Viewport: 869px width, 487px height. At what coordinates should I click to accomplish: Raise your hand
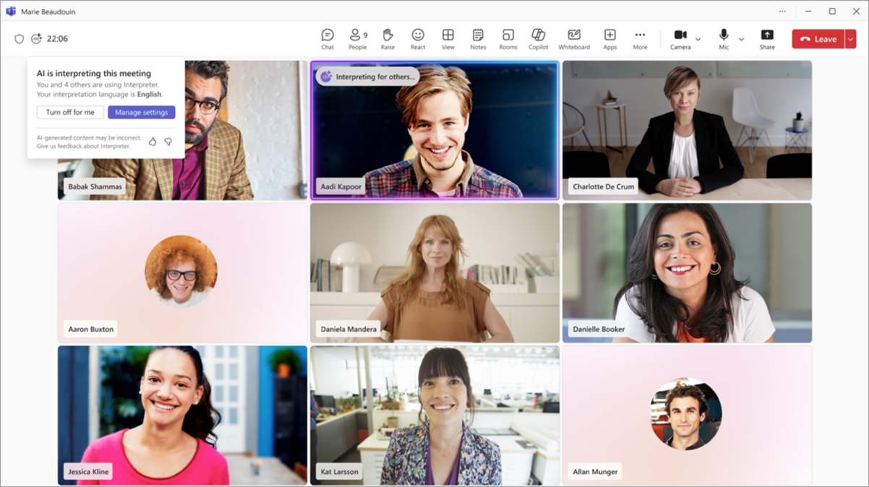[388, 38]
